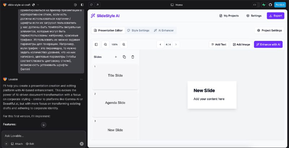This screenshot has width=289, height=148.
Task: Toggle the chat sidebar panel icon
Action: click(x=82, y=5)
